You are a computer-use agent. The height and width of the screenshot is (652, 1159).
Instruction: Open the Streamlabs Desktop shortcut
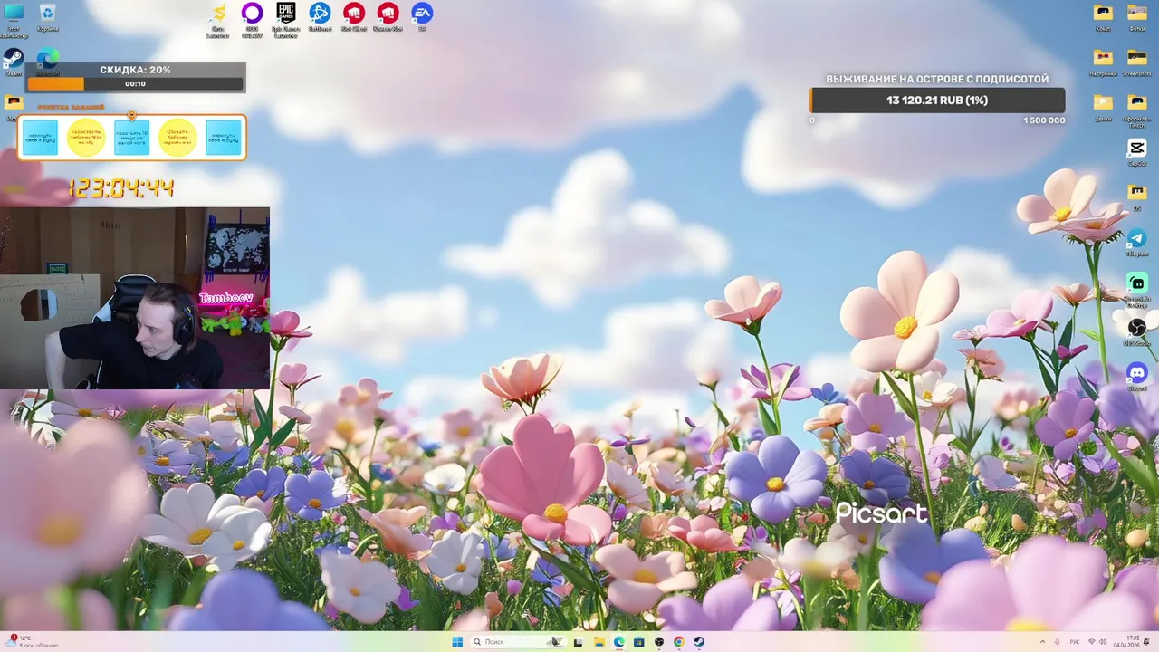click(x=1137, y=288)
